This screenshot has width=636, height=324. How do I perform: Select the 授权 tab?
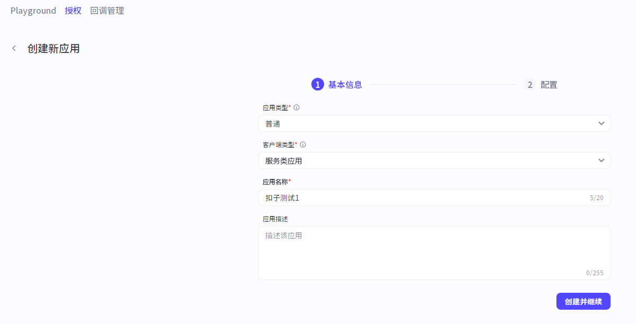pyautogui.click(x=73, y=11)
